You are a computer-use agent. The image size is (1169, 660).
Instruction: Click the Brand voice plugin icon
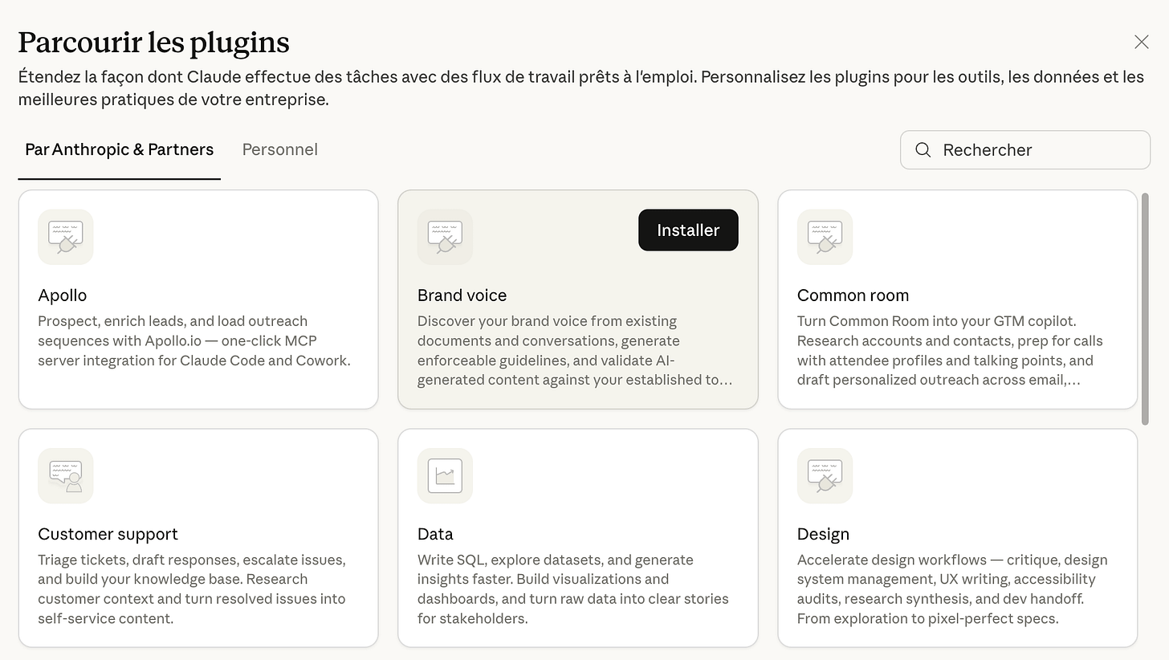tap(445, 237)
